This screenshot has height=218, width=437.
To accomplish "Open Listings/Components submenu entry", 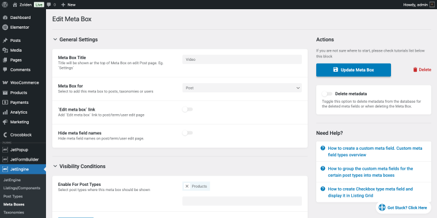I will tap(22, 188).
